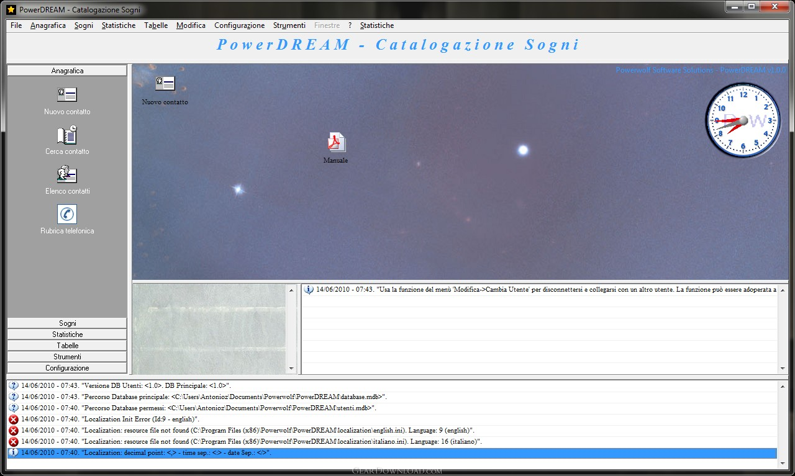Screen dimensions: 795x476
Task: Minimize the PowerDREAM window
Action: coord(734,6)
